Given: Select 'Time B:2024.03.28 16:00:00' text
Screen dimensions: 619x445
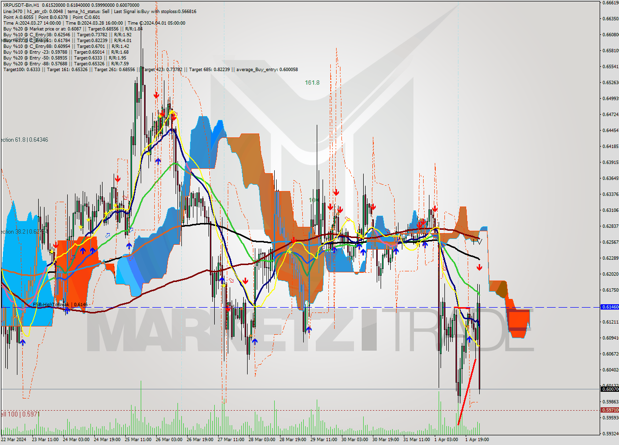Looking at the screenshot, I should 94,23.
